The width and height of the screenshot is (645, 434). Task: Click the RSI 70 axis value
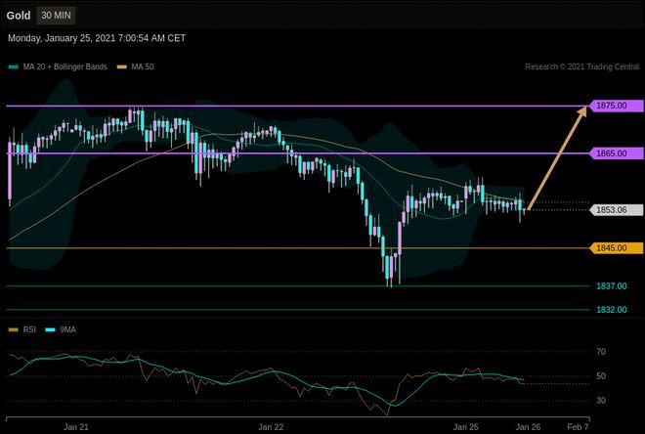(601, 352)
